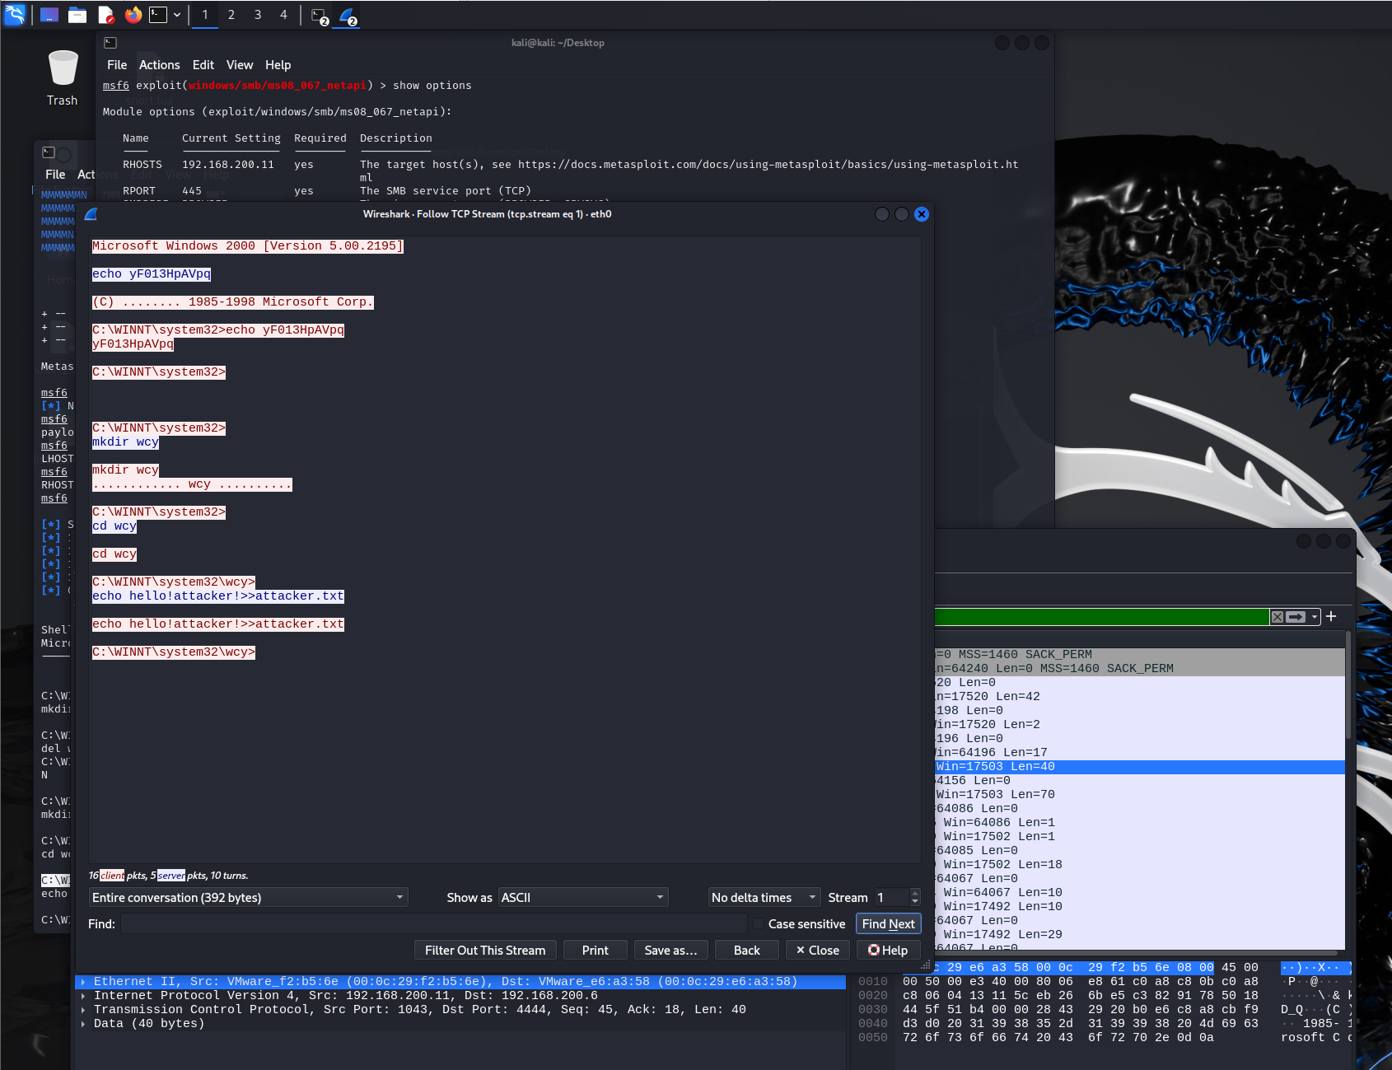Click the Close button in the stream dialog

(x=818, y=950)
